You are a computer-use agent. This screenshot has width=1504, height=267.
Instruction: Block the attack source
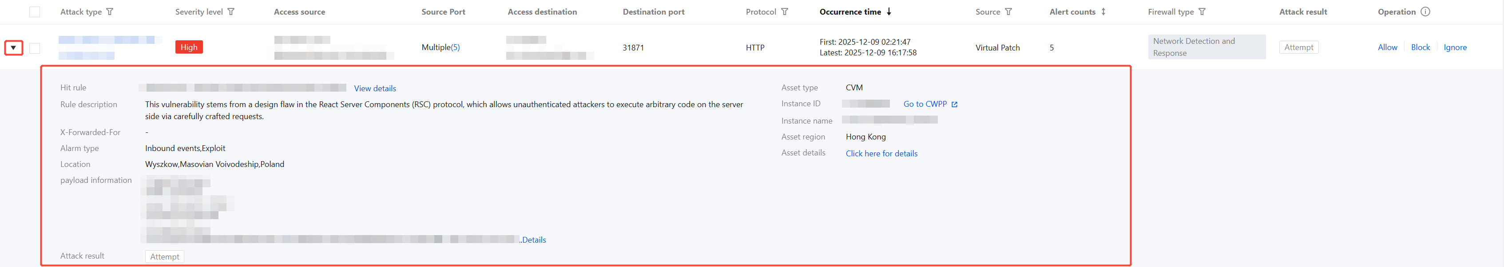1420,47
